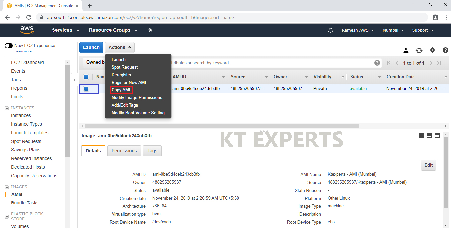Open Reserved Instances in sidebar
This screenshot has width=451, height=231.
click(32, 158)
